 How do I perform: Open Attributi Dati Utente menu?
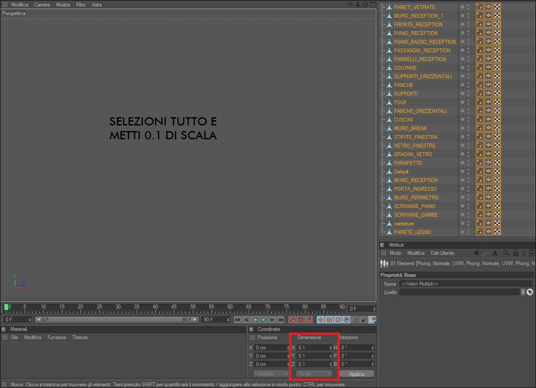[x=443, y=253]
